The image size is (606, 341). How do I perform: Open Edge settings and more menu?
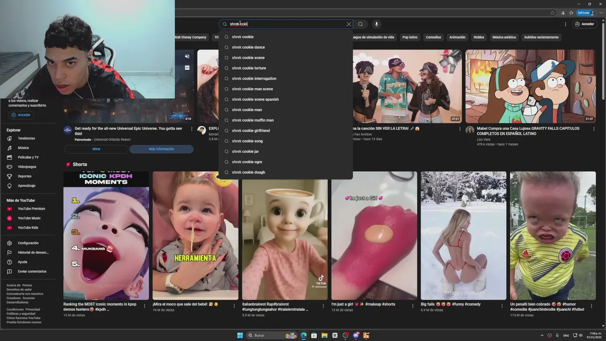click(601, 13)
